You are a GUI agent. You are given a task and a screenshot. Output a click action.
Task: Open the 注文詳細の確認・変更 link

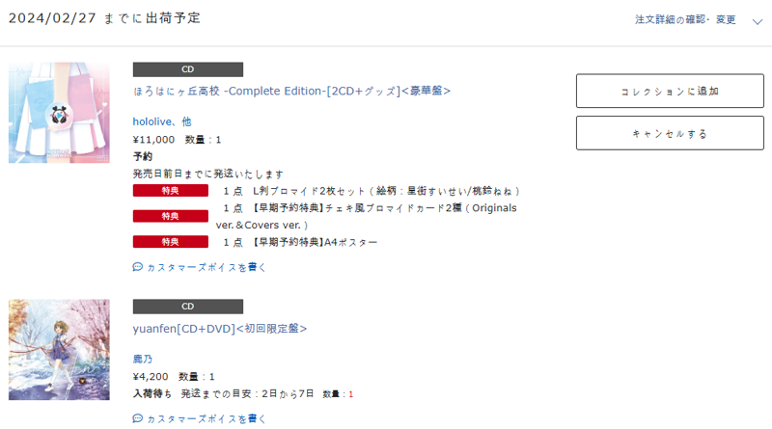685,19
